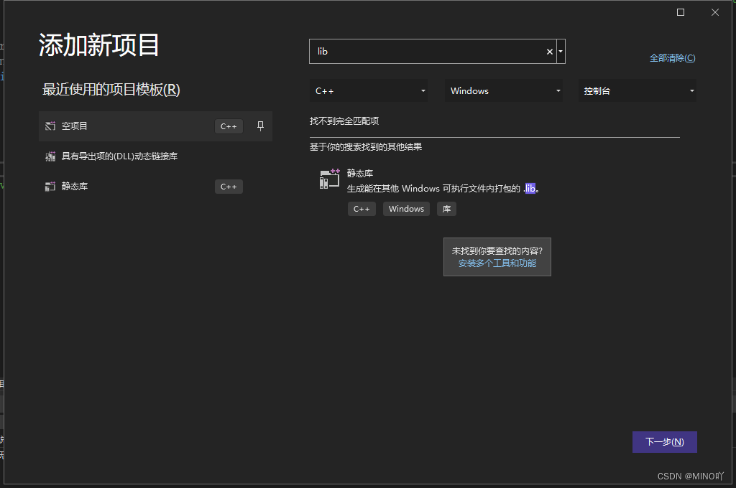The image size is (736, 488).
Task: Clear the lib search with the X icon
Action: (549, 51)
